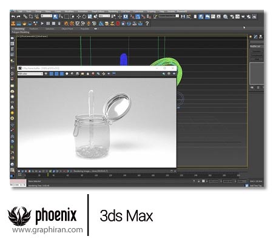The image size is (273, 239).
Task: Click the render teapot icon in frame buffer
Action: pos(174,74)
